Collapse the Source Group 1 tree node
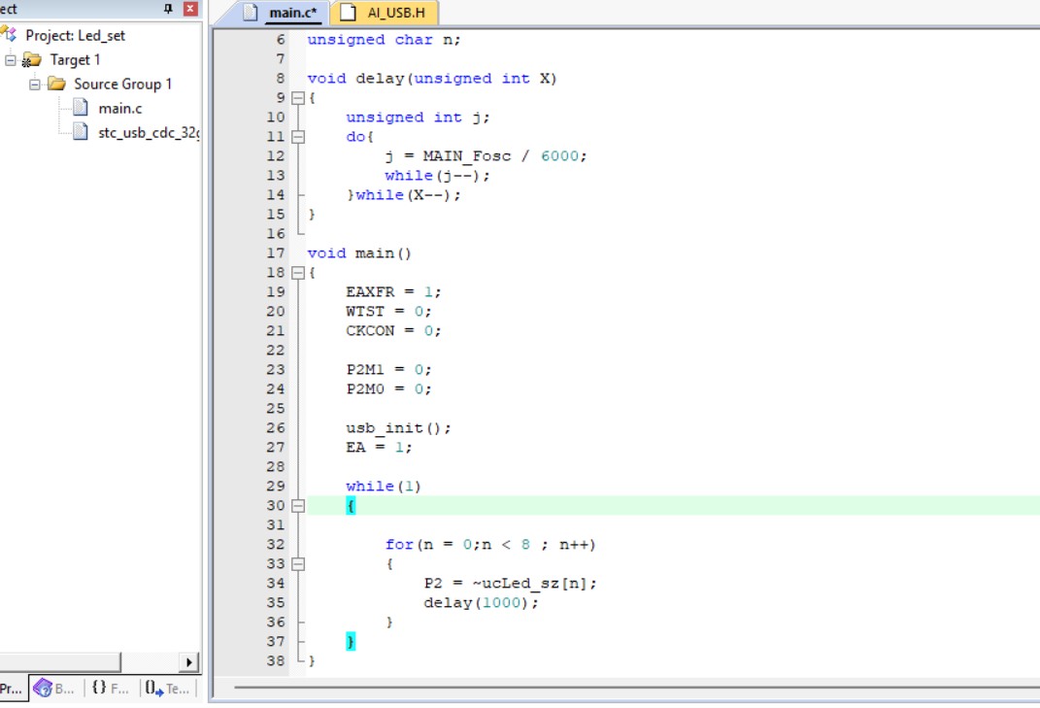This screenshot has height=708, width=1040. coord(35,84)
